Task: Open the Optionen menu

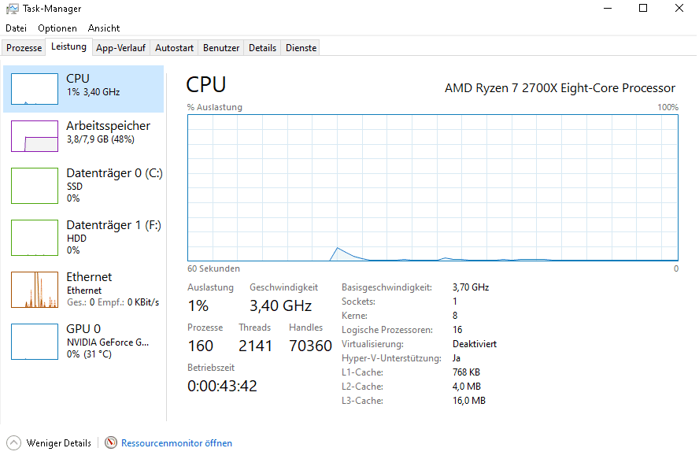Action: 57,28
